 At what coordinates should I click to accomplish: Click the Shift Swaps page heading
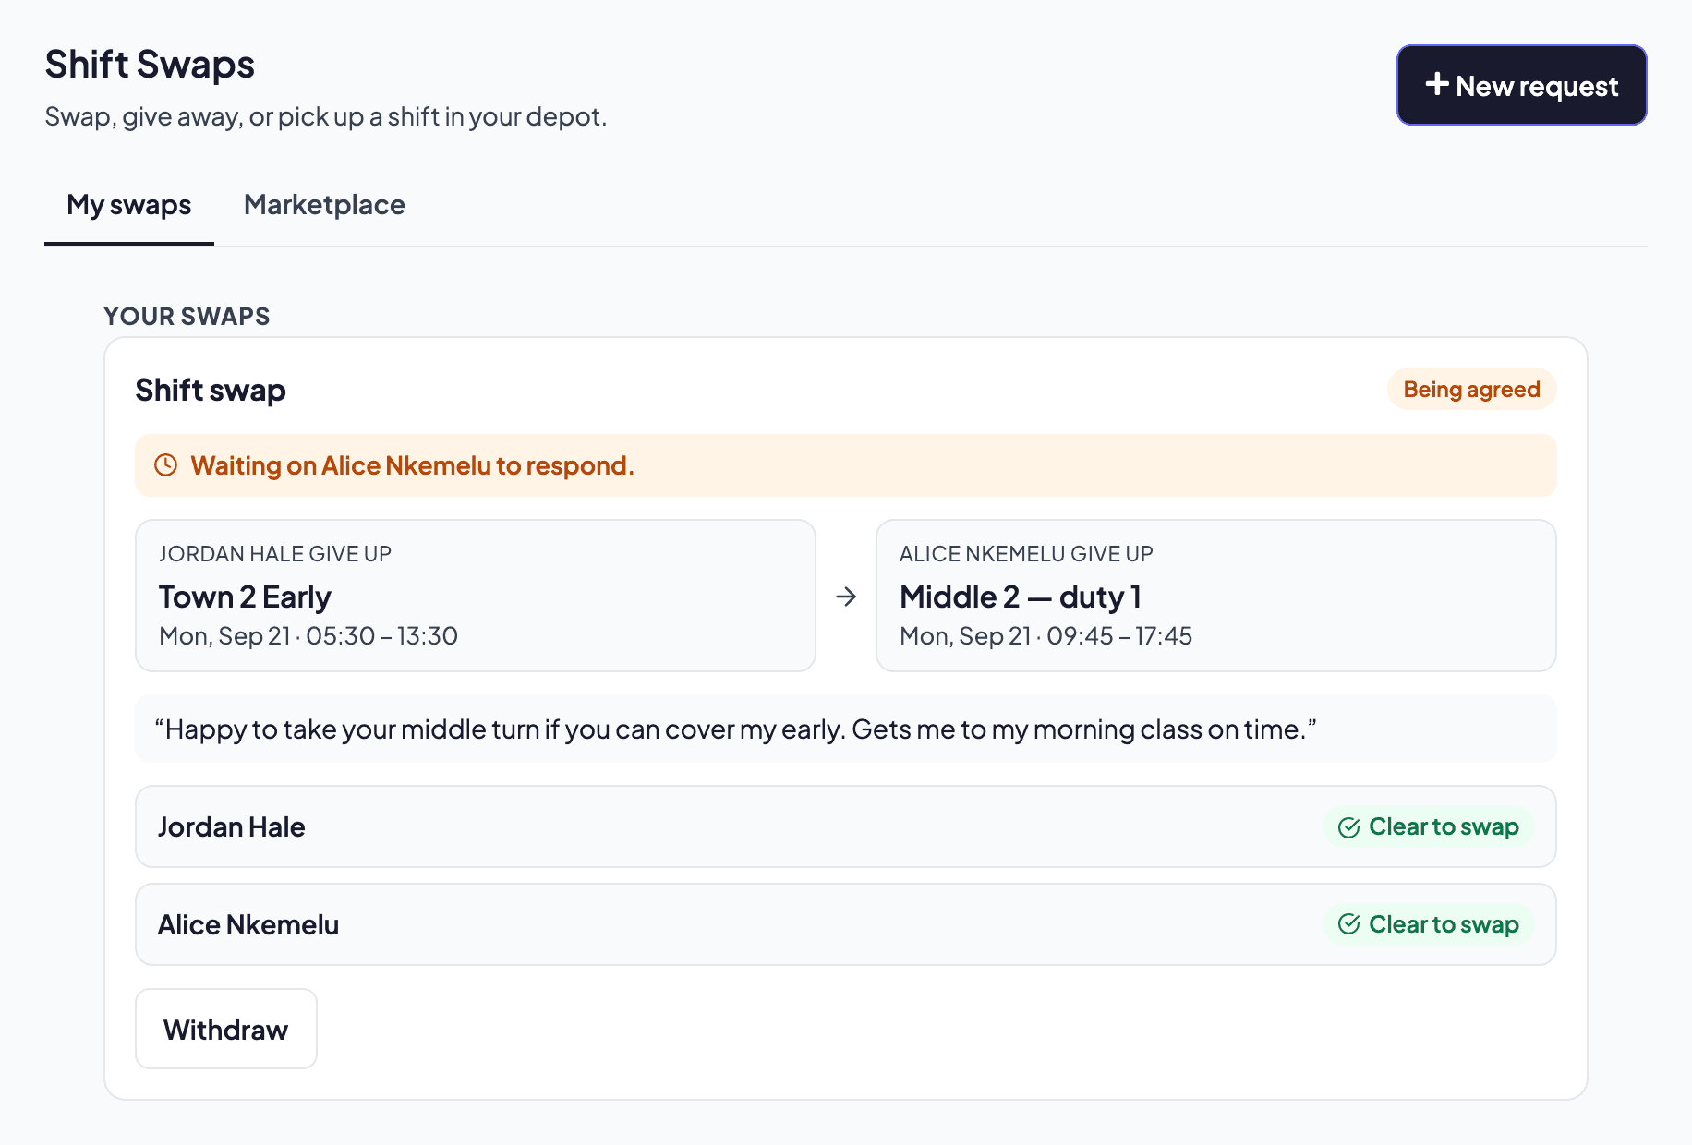tap(150, 65)
